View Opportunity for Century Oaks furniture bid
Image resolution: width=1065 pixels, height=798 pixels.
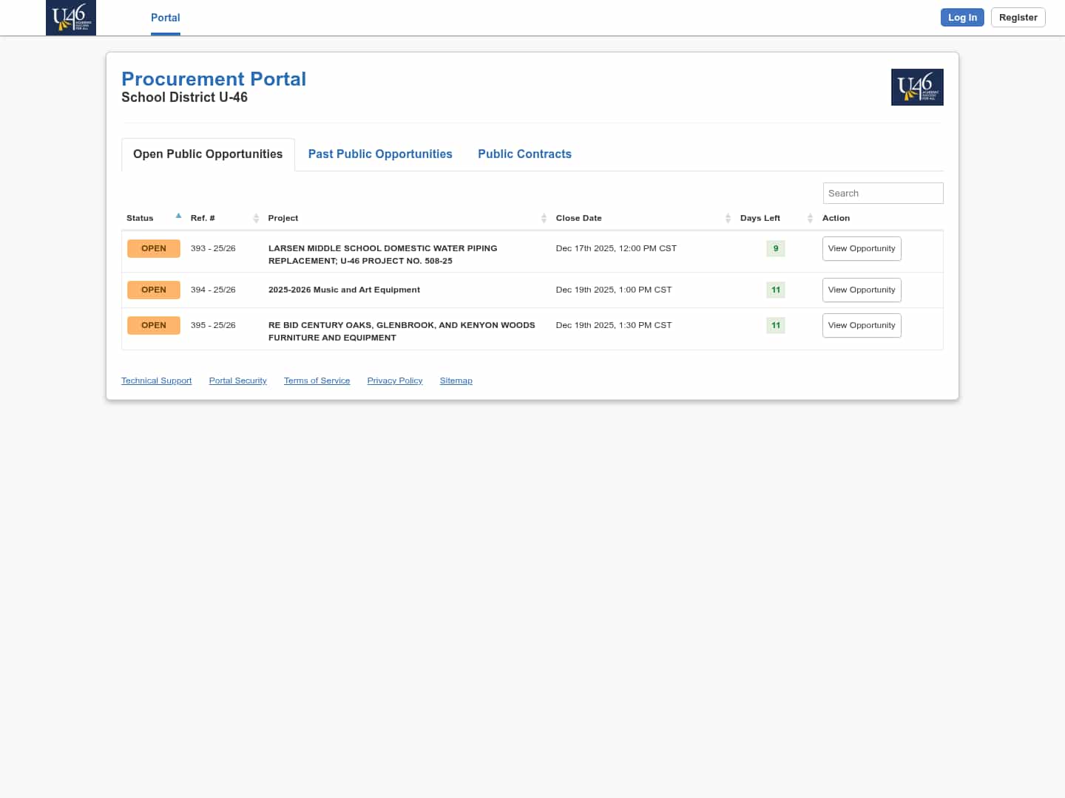pos(861,325)
